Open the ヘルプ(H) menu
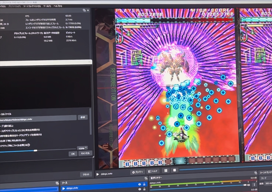The width and height of the screenshot is (272, 192). click(x=57, y=6)
